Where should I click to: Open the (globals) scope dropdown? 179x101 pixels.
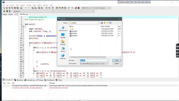(52, 11)
